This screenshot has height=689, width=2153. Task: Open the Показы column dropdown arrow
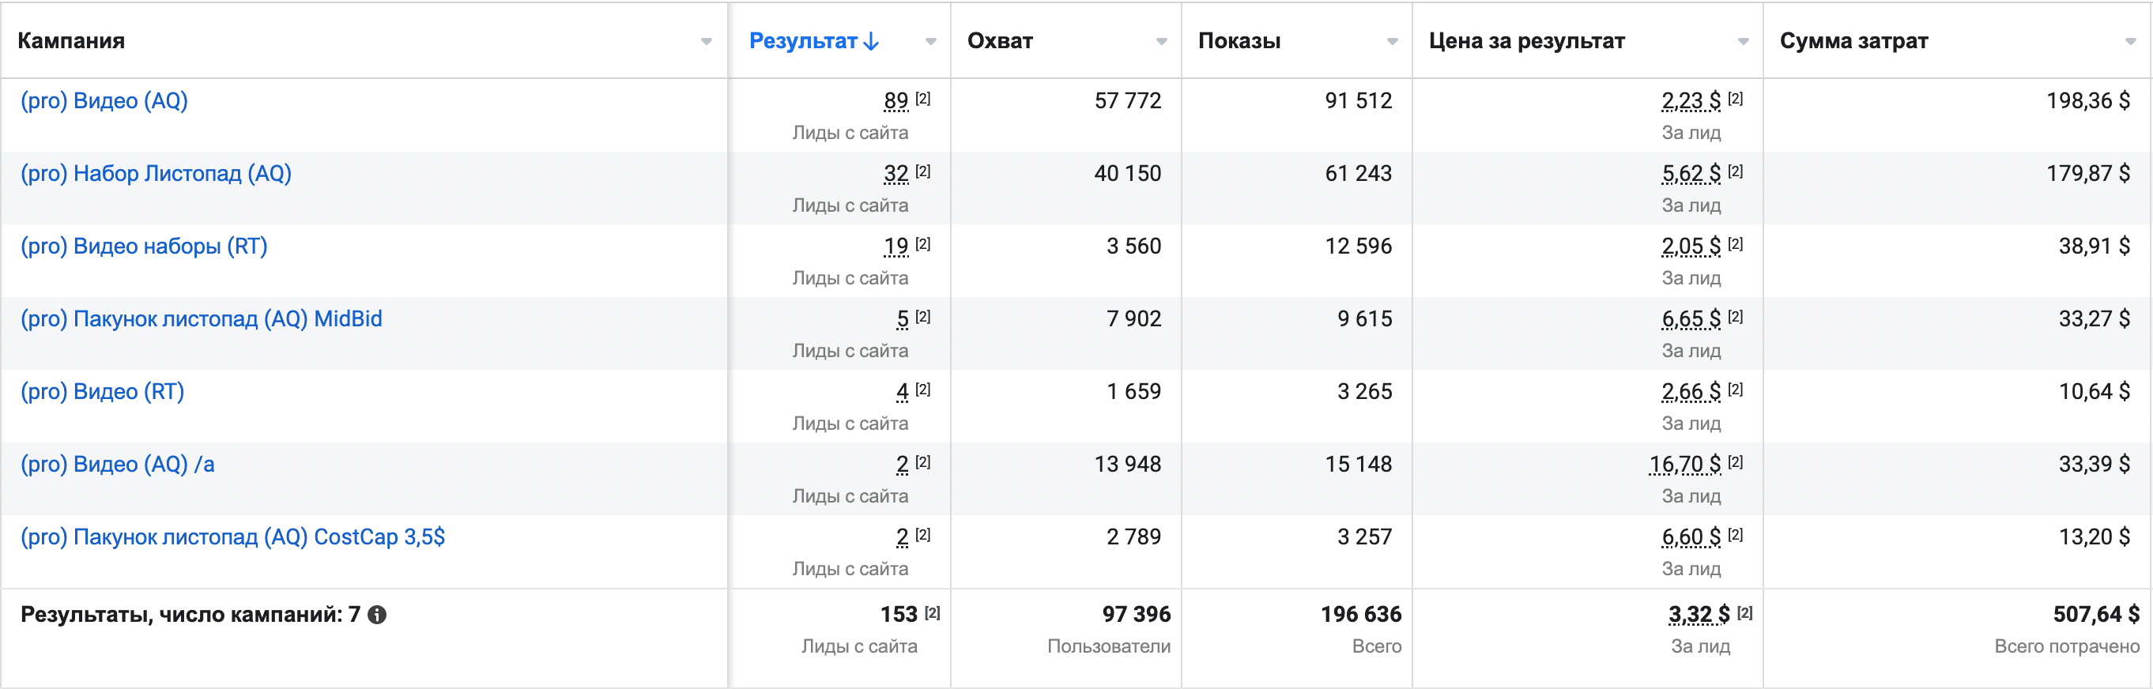tap(1392, 41)
